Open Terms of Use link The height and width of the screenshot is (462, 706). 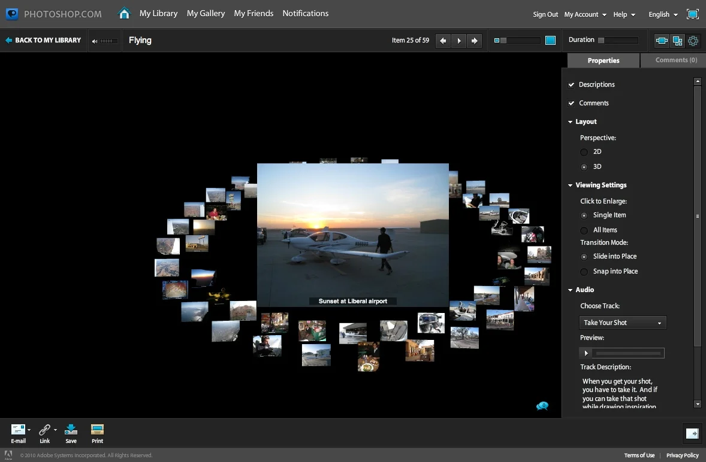[639, 455]
